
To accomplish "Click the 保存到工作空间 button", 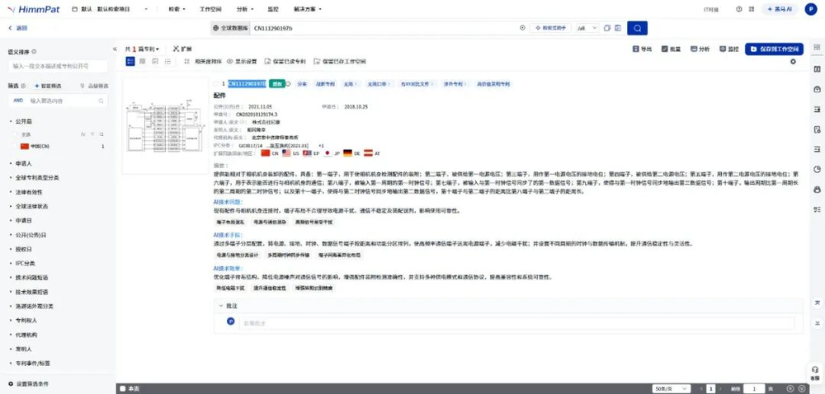I will (774, 49).
